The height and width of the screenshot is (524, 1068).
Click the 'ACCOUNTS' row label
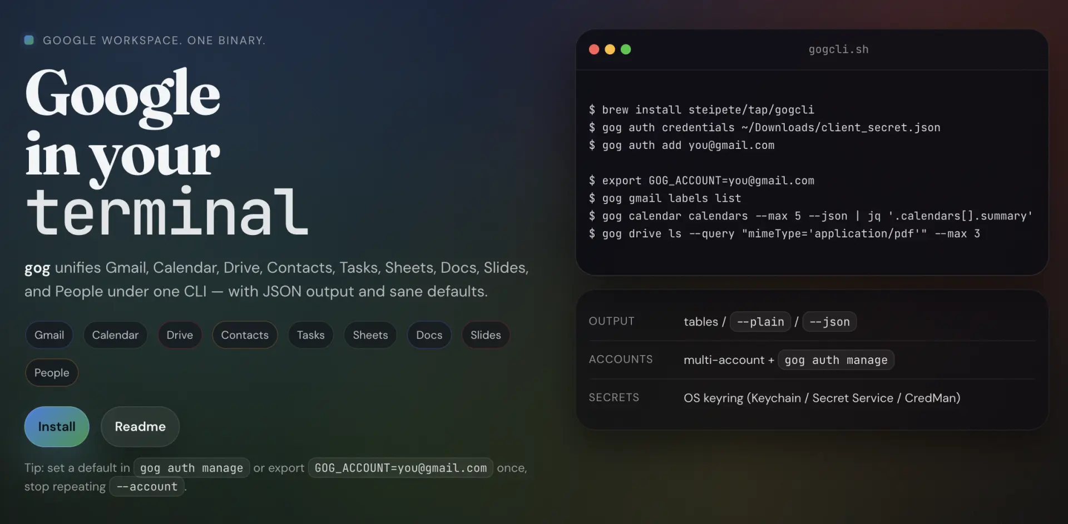coord(621,360)
